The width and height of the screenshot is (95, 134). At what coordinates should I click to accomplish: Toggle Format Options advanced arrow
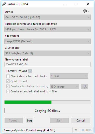tap(30, 71)
